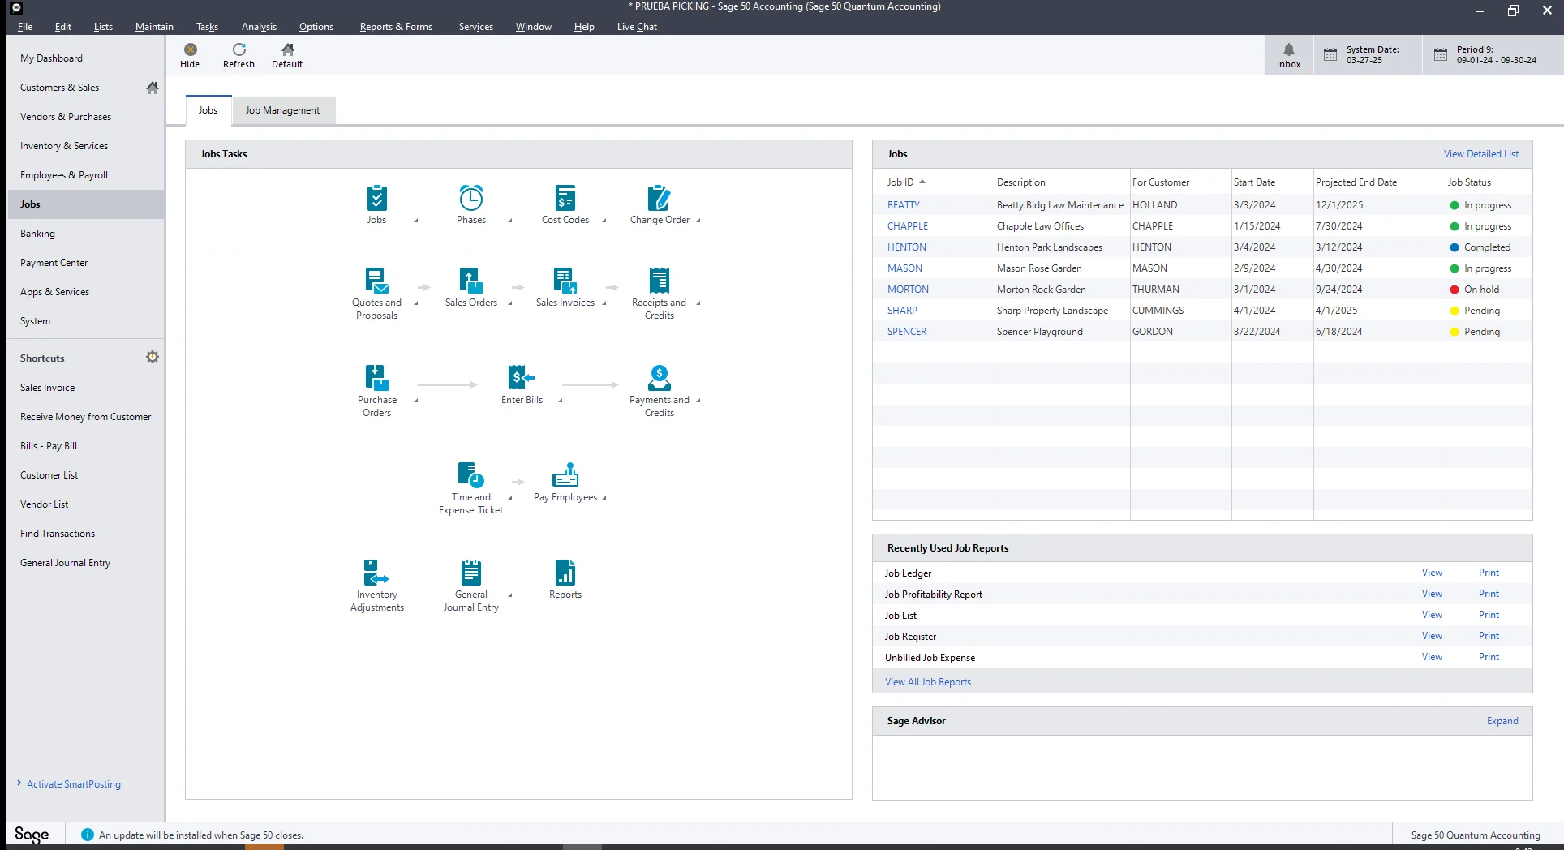The height and width of the screenshot is (850, 1564).
Task: Open the Inventory Adjustments icon
Action: pyautogui.click(x=376, y=573)
